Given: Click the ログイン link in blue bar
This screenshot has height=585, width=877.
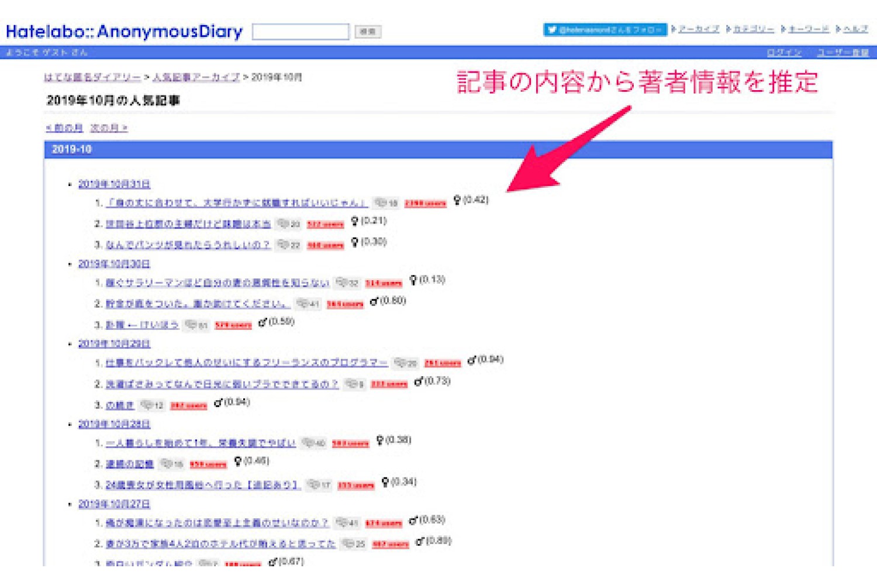Looking at the screenshot, I should (x=784, y=53).
